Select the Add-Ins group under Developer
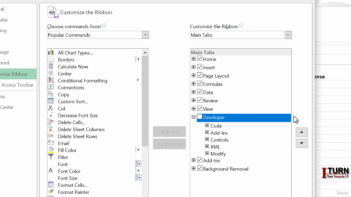The width and height of the screenshot is (351, 197). (x=219, y=132)
